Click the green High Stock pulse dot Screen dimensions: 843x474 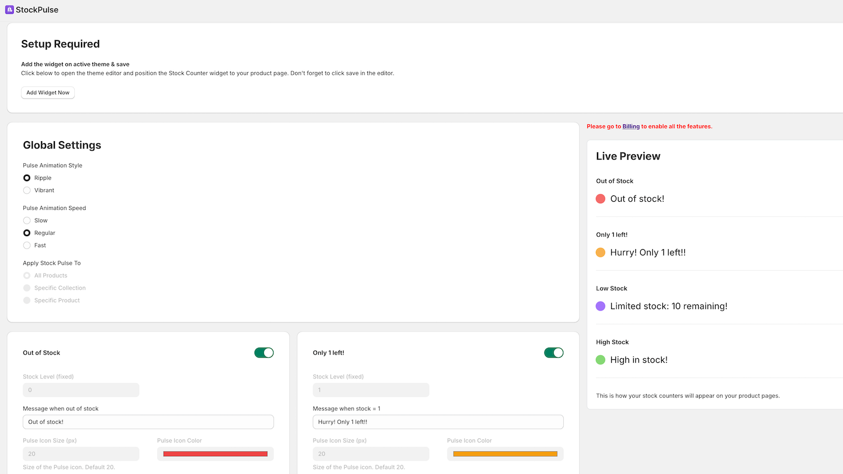[x=600, y=360]
